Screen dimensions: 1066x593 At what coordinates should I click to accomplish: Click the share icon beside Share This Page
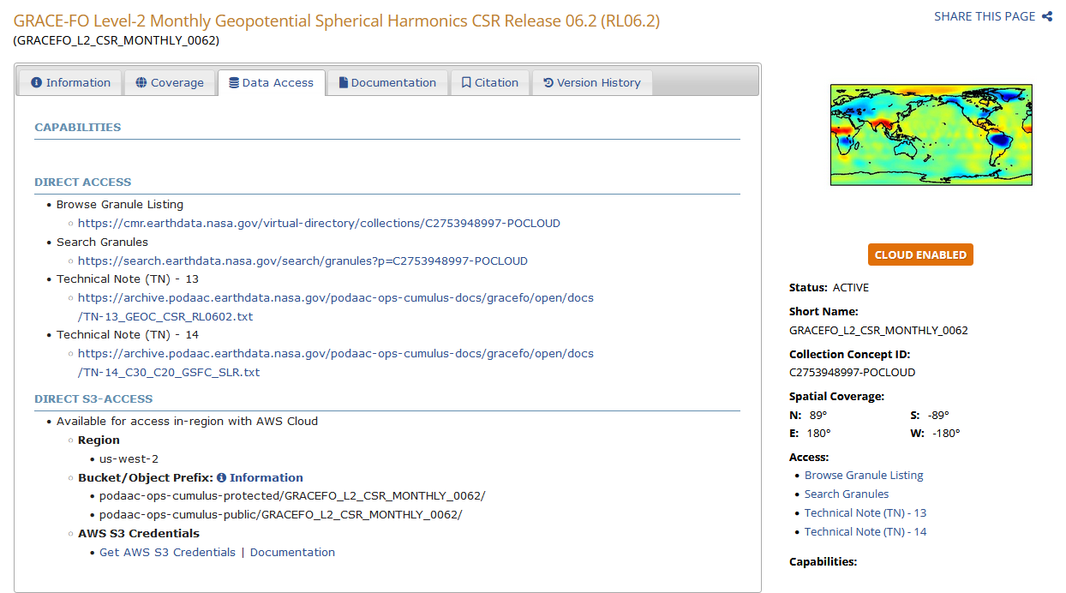coord(1047,16)
